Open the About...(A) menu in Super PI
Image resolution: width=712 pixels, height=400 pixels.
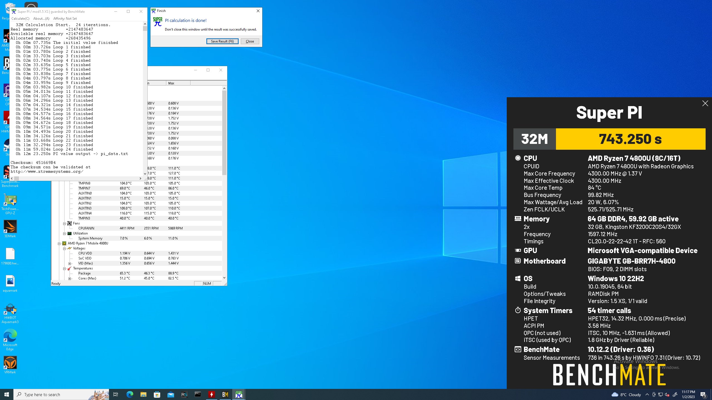41,19
